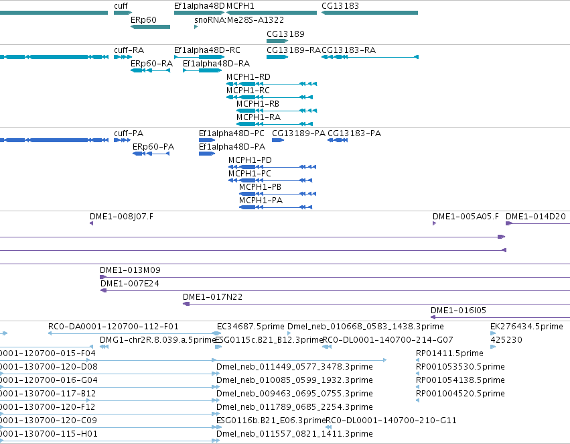Select the Ef1alpha48D gene label
Screen dimensions: 570x444
(199, 6)
